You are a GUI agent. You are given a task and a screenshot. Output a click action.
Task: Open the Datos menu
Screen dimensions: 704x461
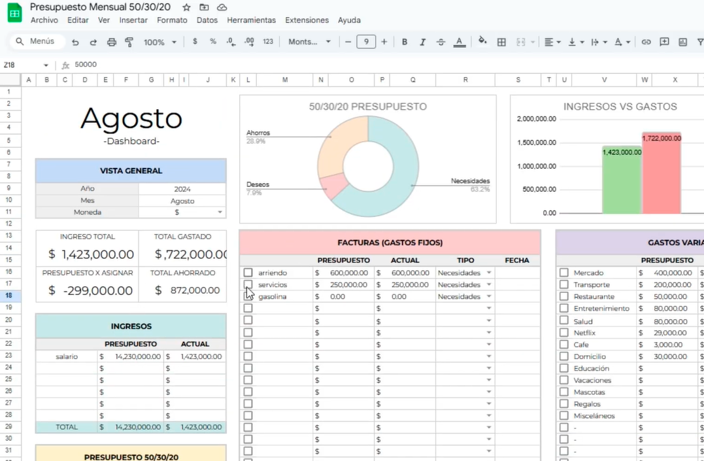(x=207, y=20)
